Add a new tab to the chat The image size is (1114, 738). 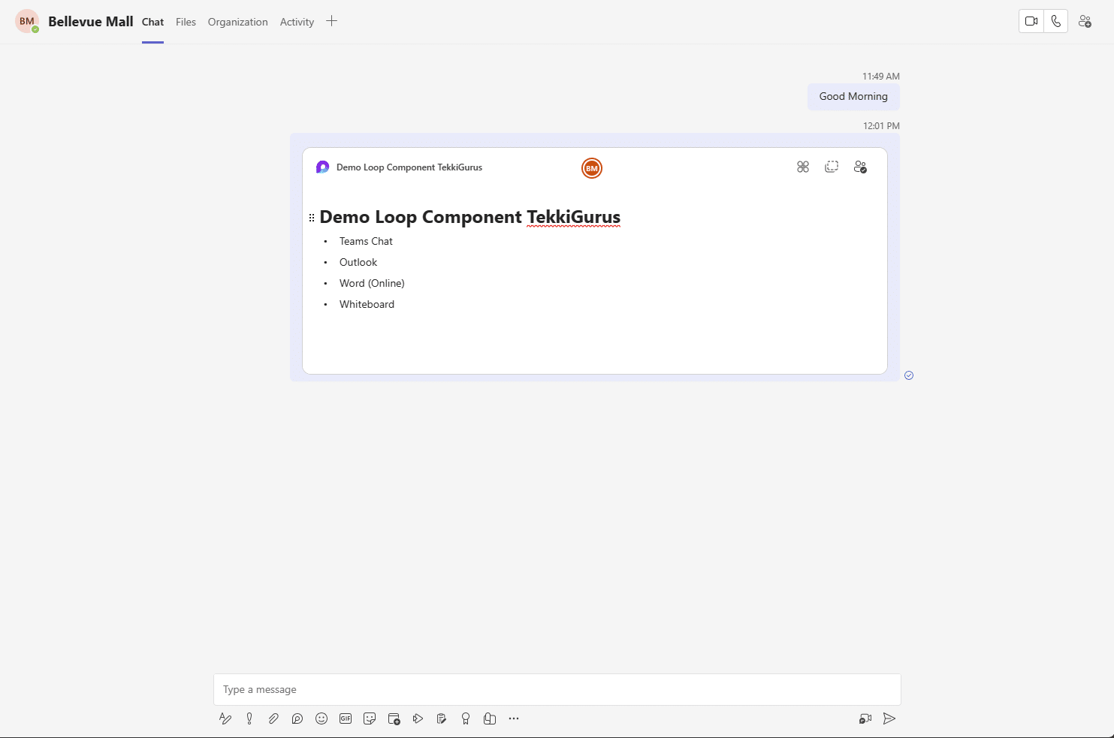(331, 21)
